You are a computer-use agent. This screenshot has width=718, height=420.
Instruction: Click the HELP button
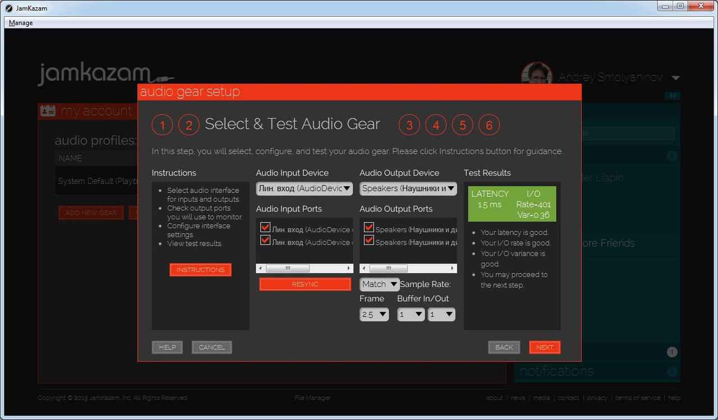click(x=167, y=347)
